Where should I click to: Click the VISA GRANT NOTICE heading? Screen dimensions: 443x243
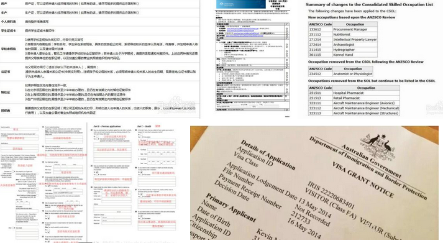point(363,180)
